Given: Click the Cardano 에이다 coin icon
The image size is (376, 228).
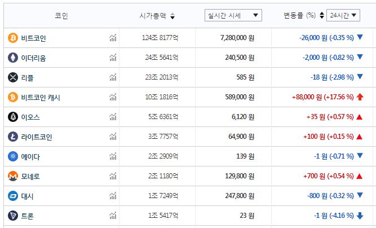Looking at the screenshot, I should (x=12, y=156).
